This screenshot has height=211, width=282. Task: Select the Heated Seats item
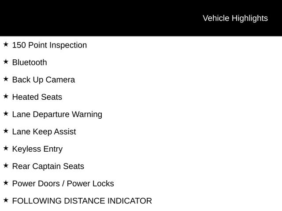pos(37,97)
